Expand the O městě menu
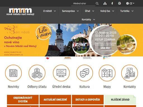Screen dimensions: 143x107 pos(49,11)
